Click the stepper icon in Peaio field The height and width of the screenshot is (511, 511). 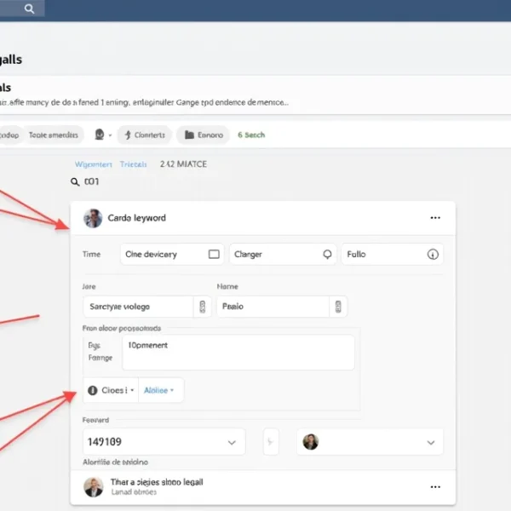[338, 307]
